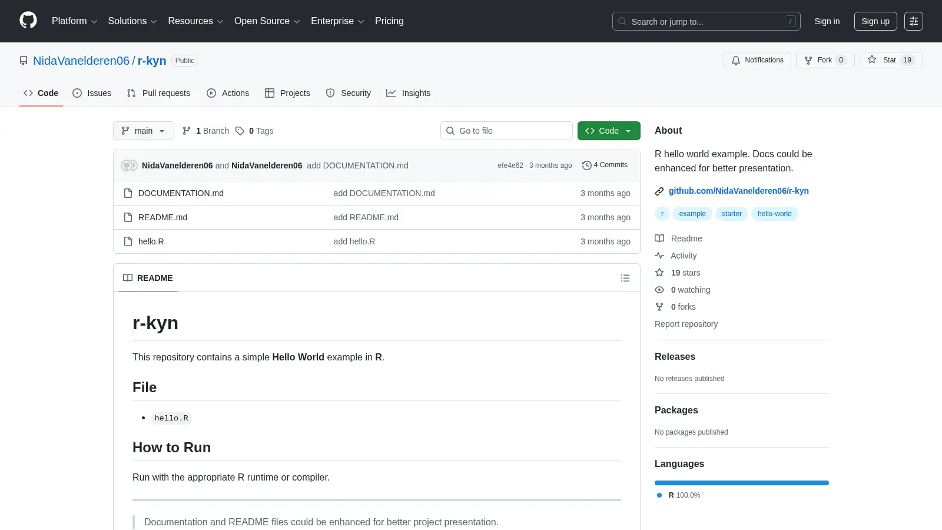Open the README outline list icon

pos(625,278)
